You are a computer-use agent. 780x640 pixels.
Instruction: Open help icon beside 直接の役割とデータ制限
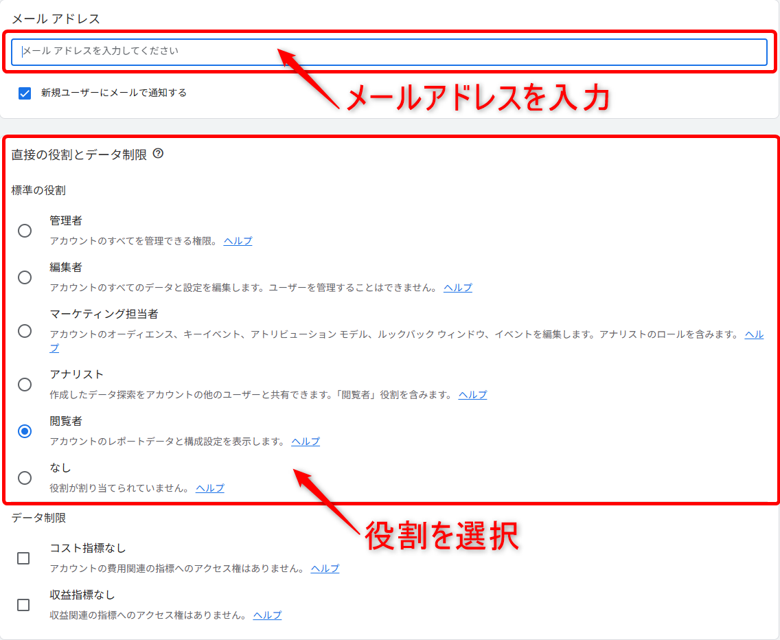coord(158,153)
